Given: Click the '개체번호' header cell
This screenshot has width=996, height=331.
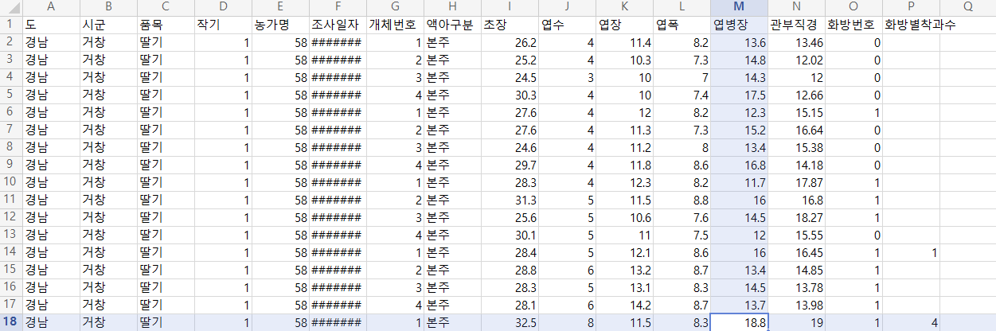Looking at the screenshot, I should 395,25.
